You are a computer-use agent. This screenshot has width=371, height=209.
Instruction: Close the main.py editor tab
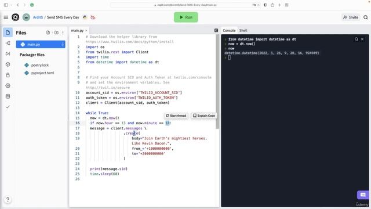86,31
